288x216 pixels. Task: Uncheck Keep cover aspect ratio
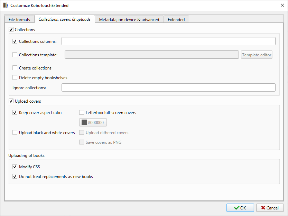click(x=15, y=113)
